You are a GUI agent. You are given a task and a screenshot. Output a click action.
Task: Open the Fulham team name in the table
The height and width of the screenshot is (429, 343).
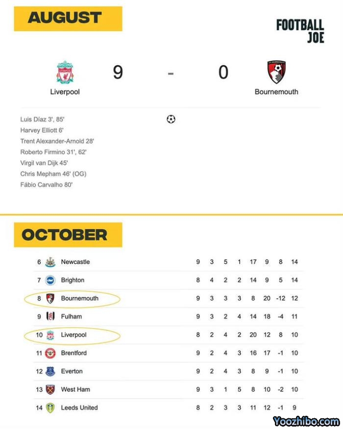[x=71, y=316]
